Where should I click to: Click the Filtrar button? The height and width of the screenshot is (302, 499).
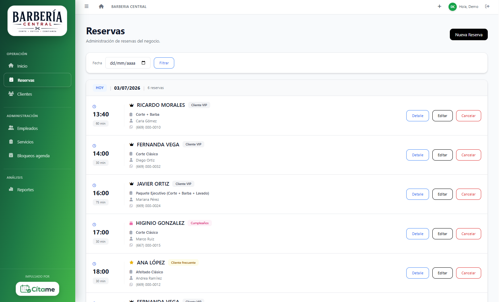pos(164,63)
